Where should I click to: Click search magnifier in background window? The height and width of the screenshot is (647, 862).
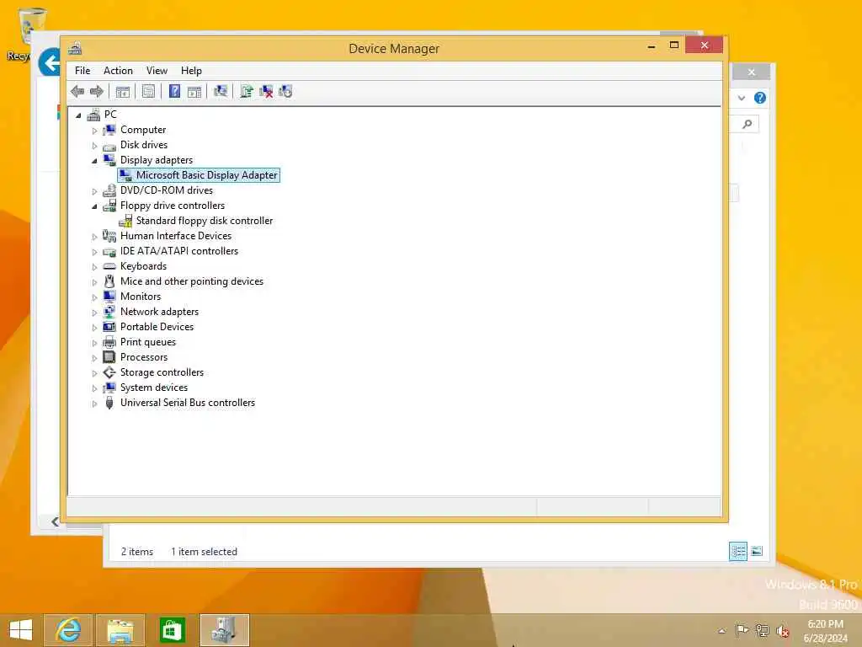[748, 125]
